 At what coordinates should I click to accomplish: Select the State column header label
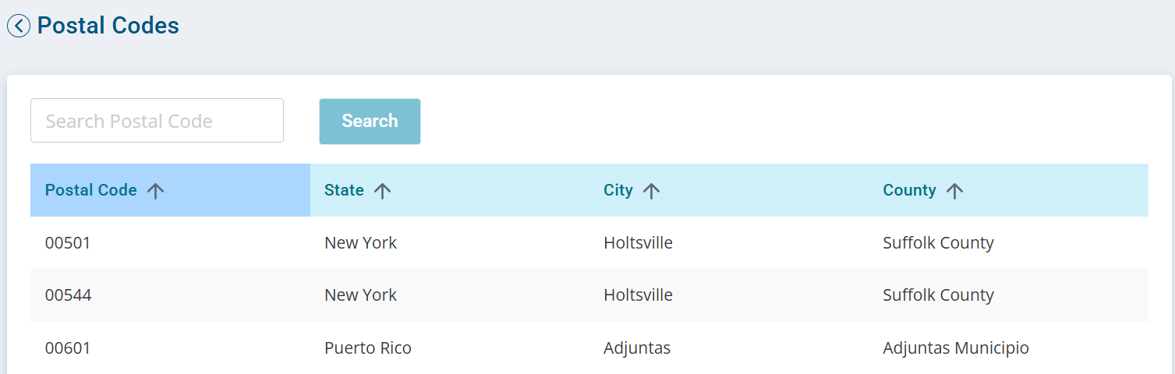click(x=344, y=190)
